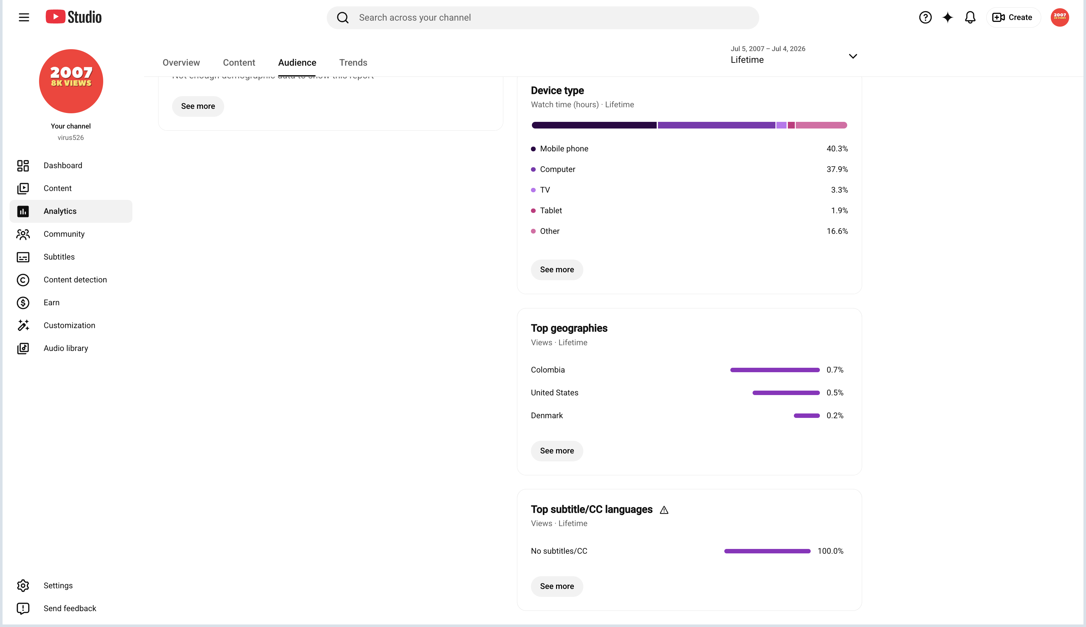Open the Customization magic wand icon

click(x=23, y=326)
